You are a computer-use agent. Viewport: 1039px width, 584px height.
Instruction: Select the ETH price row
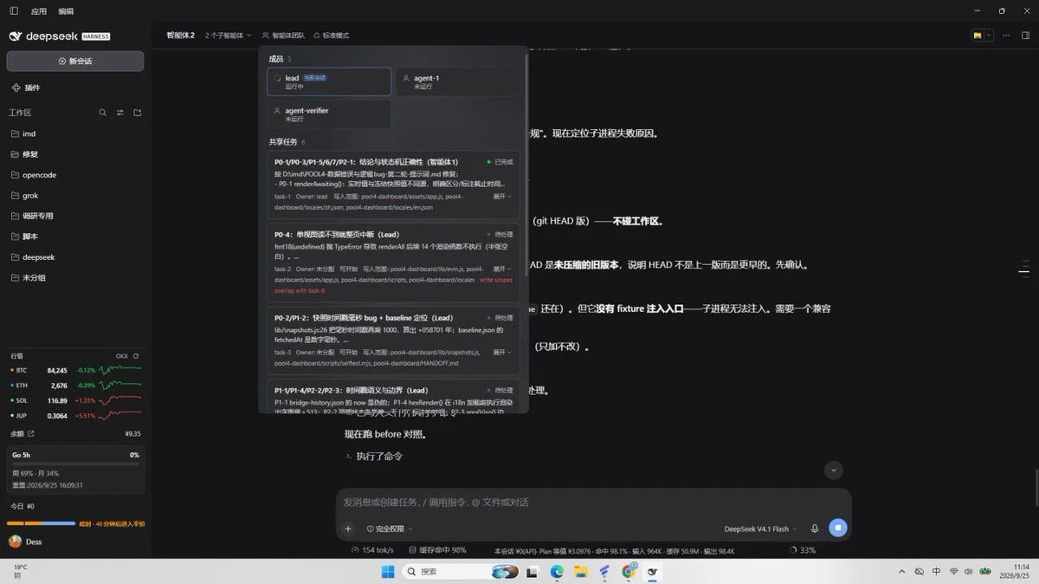(75, 386)
